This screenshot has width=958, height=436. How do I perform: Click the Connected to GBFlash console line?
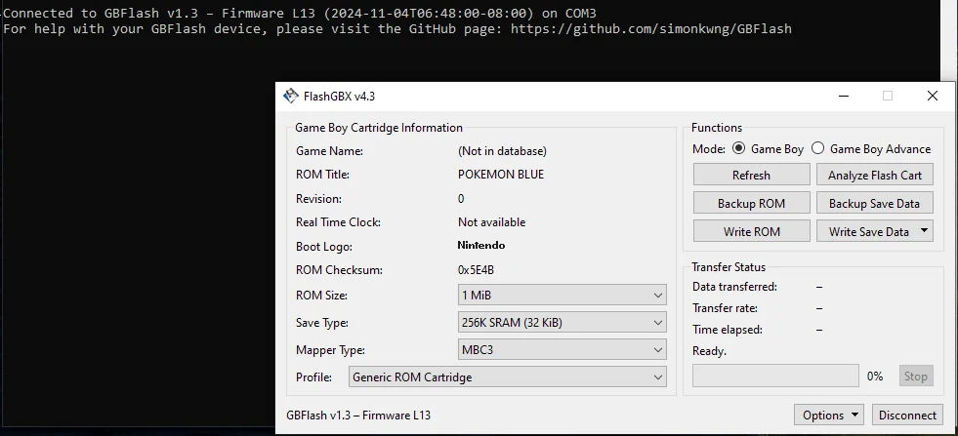pos(300,13)
